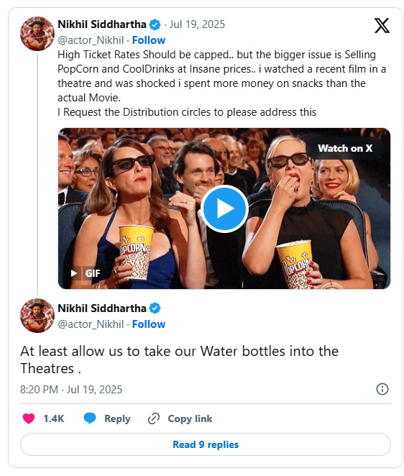Viewport: 404px width, 476px height.
Task: Click the 1.4K likes count
Action: [x=54, y=418]
